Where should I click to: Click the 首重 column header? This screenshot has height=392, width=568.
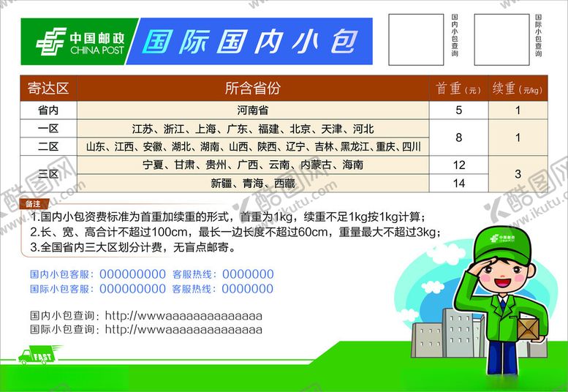458,88
